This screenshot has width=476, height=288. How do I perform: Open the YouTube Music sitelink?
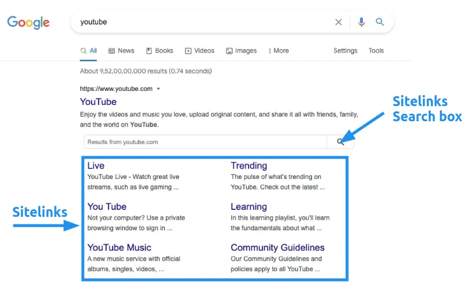(120, 248)
